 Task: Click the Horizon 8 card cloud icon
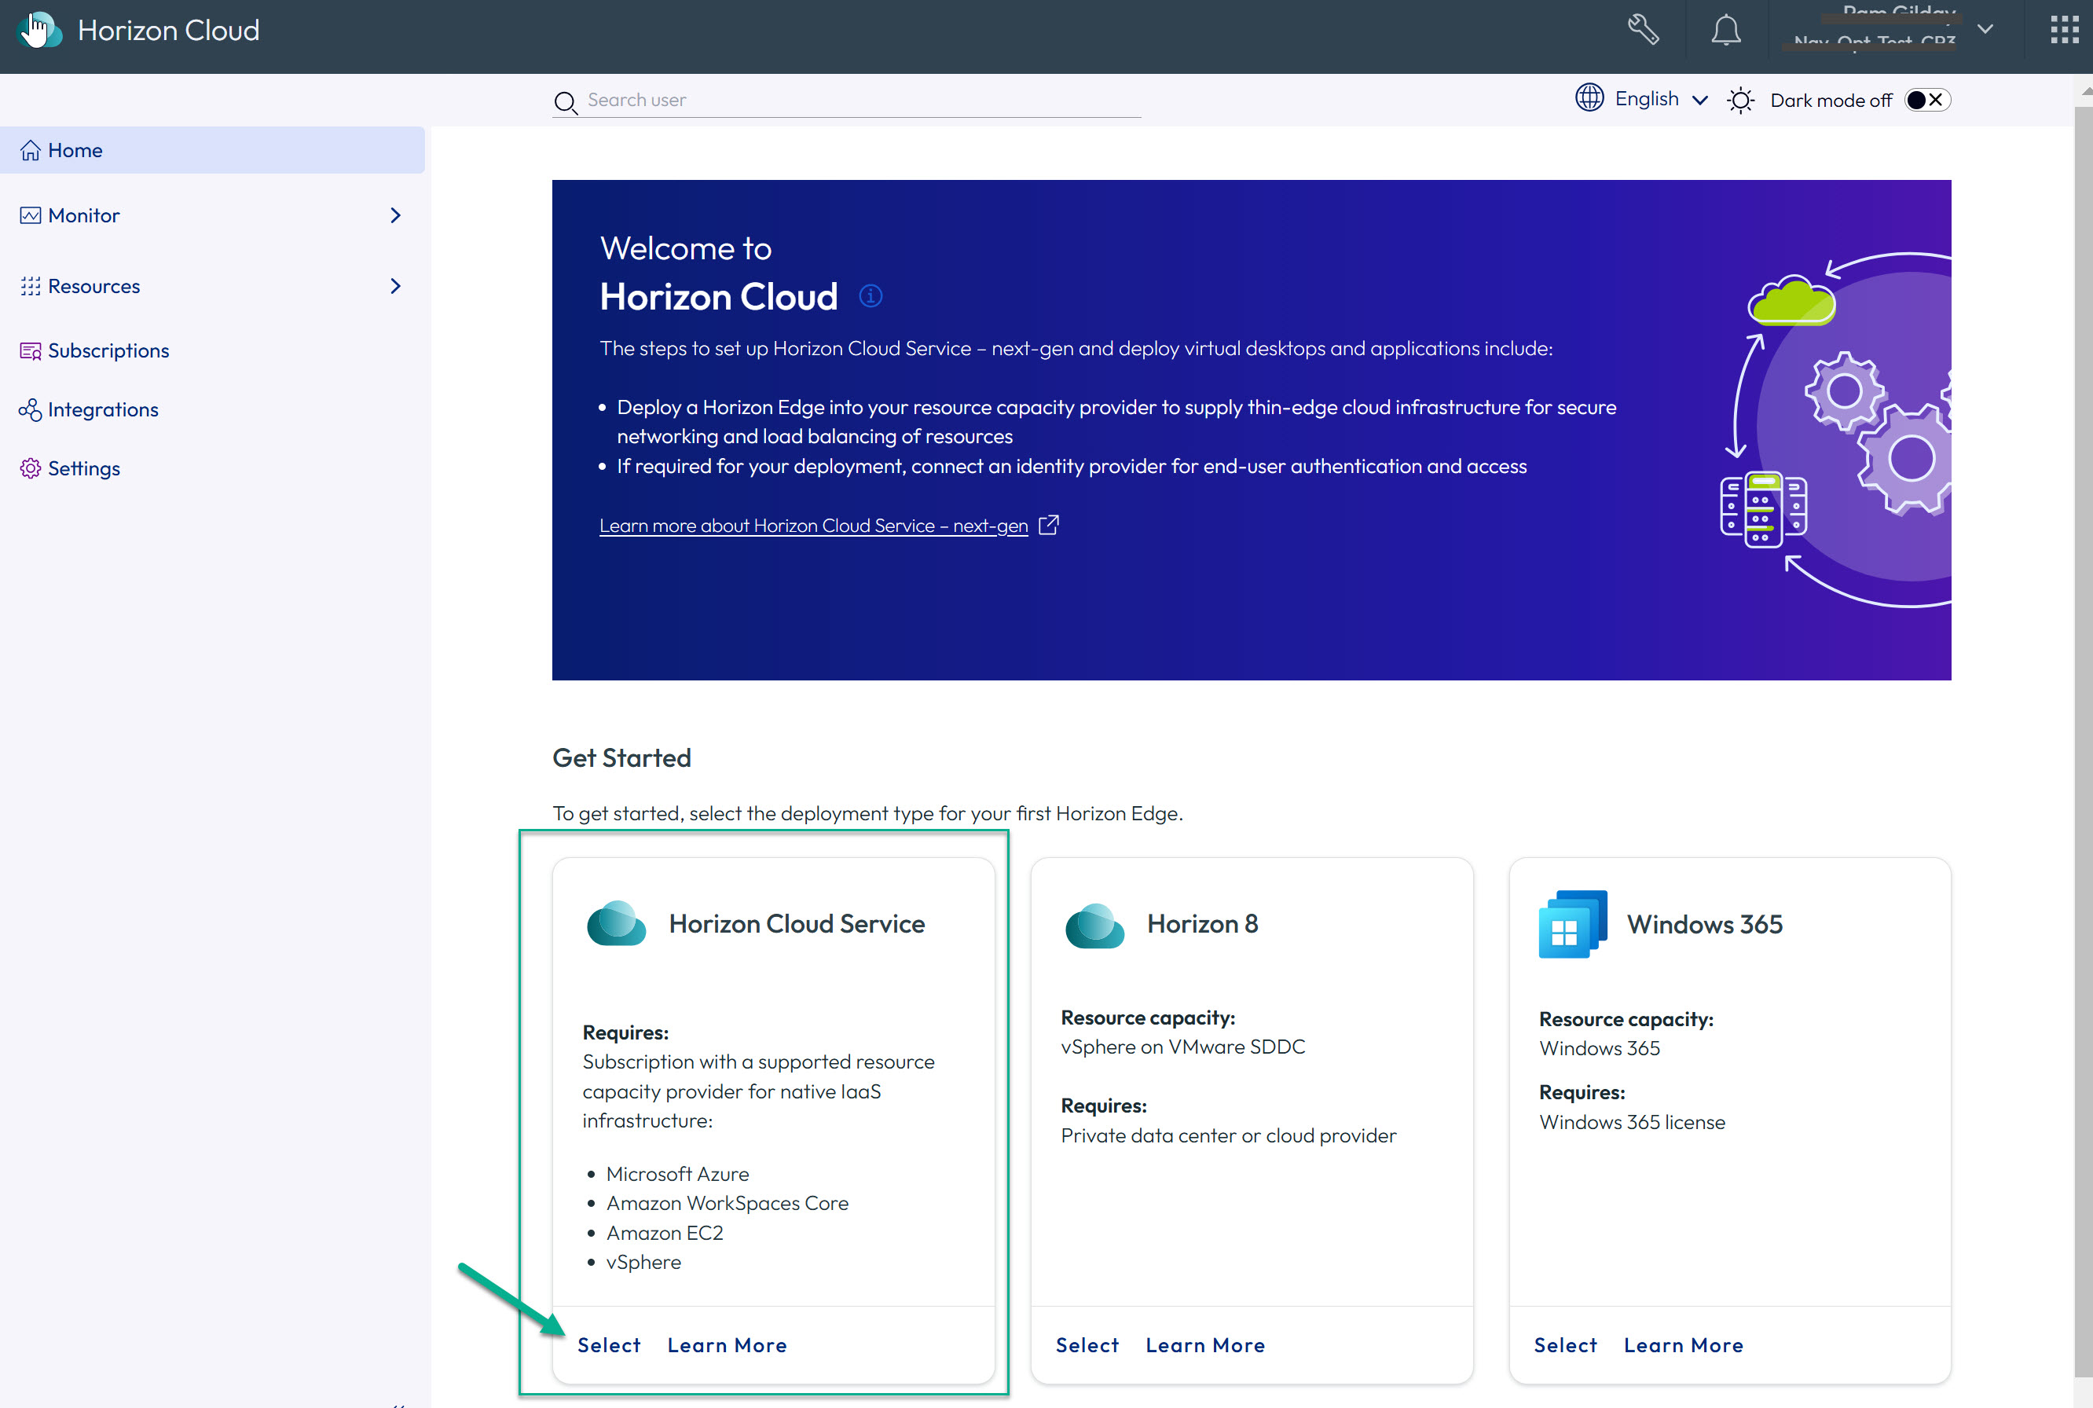[1094, 925]
